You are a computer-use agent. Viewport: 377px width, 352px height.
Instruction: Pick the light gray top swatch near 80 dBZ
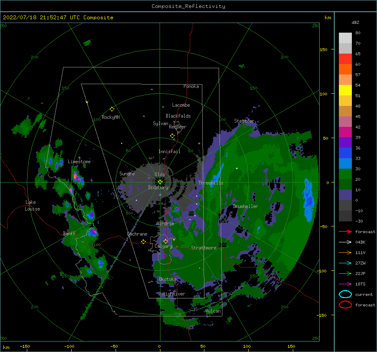tap(345, 38)
